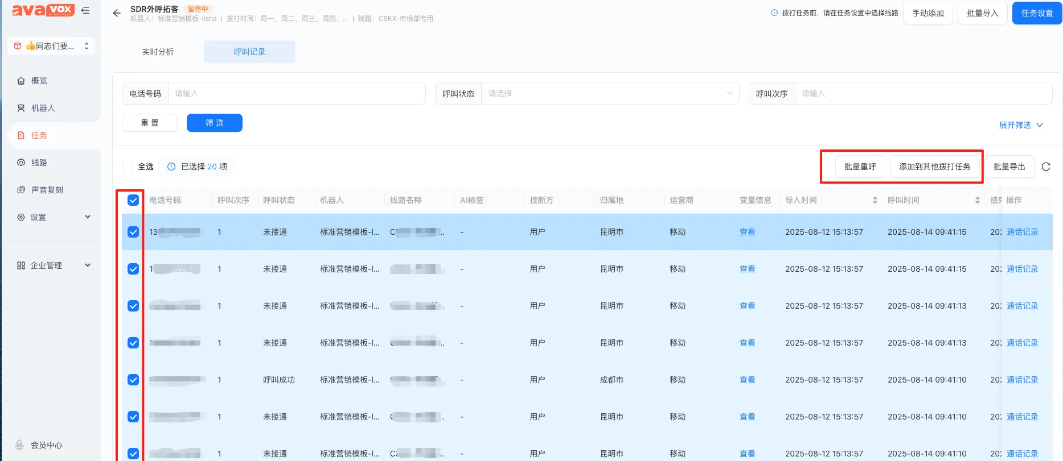This screenshot has height=461, width=1063.
Task: Expand more filters with 展开筛选
Action: [1020, 125]
